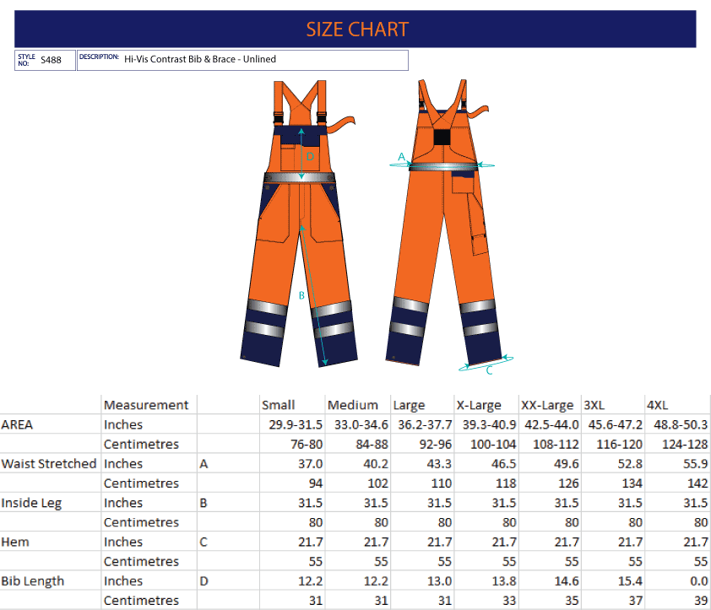Select the 116-120 centimetres cell
Screen dimensions: 711x610
[x=620, y=444]
